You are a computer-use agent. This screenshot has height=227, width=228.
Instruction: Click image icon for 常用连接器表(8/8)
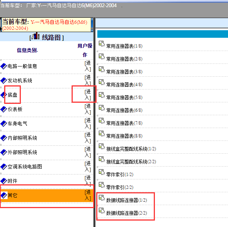click(102, 134)
